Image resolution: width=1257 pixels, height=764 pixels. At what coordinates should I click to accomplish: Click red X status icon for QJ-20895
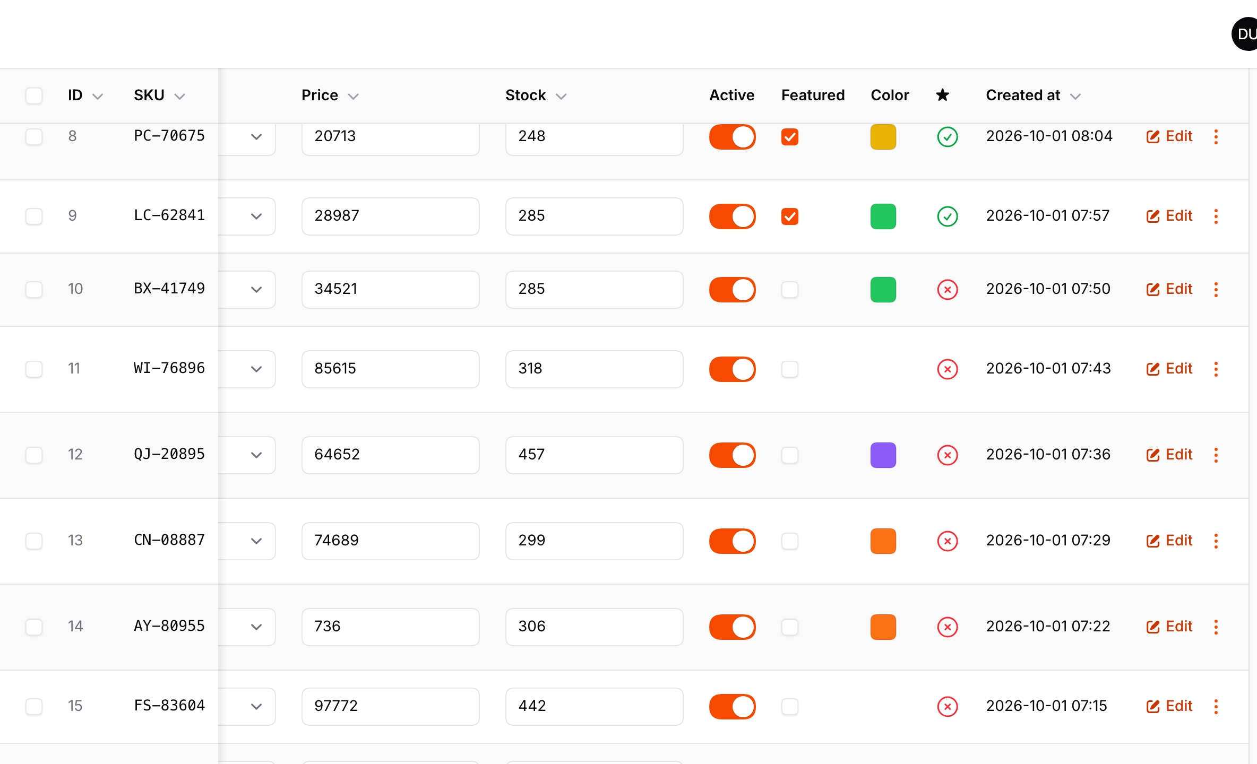point(948,455)
